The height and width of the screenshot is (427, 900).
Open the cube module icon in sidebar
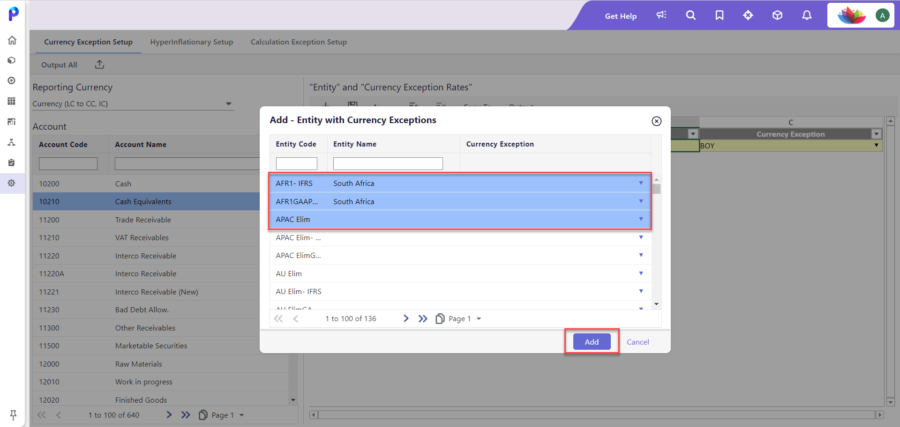12,60
